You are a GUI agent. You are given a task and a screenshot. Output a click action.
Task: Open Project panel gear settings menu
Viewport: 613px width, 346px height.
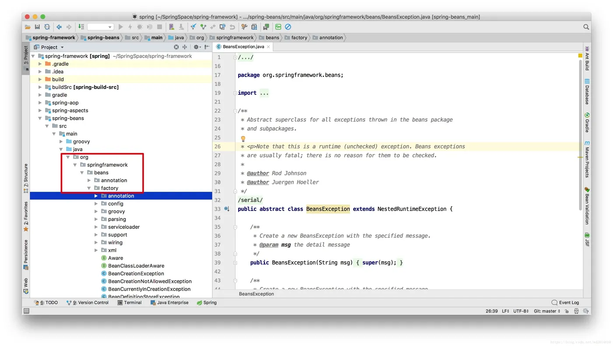[197, 47]
